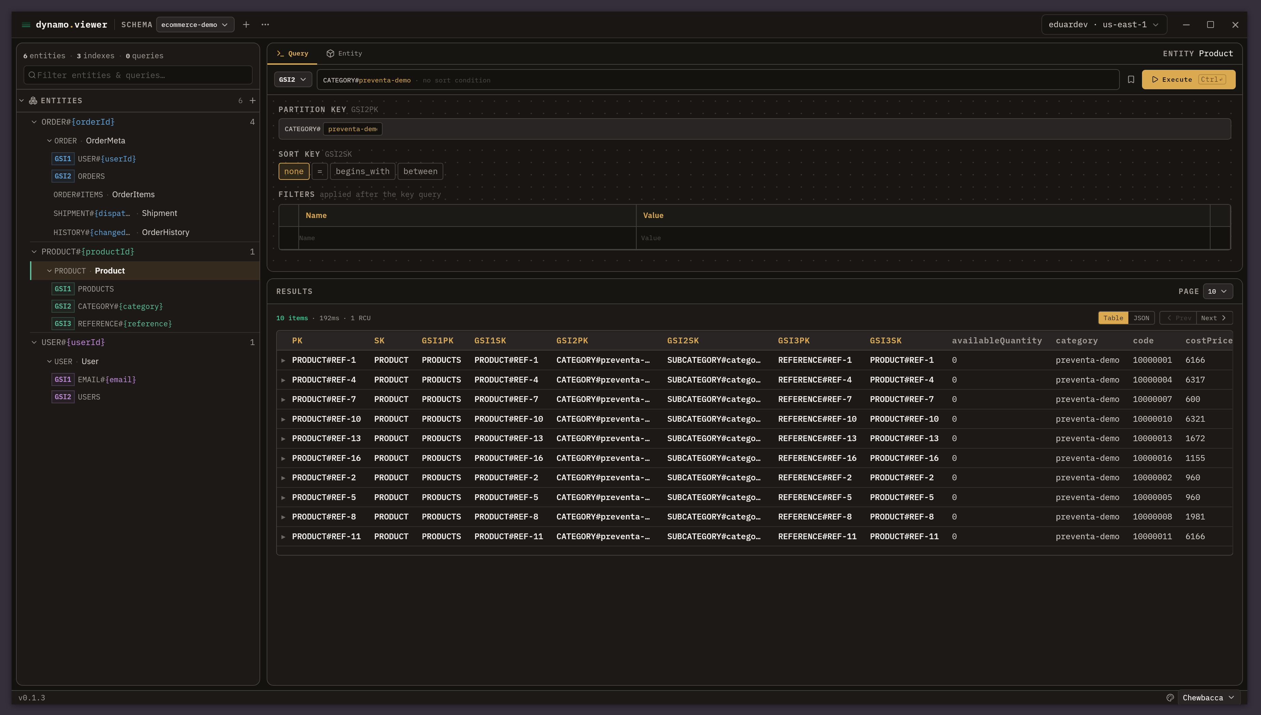1261x715 pixels.
Task: Click the costPrice column header
Action: pyautogui.click(x=1209, y=341)
